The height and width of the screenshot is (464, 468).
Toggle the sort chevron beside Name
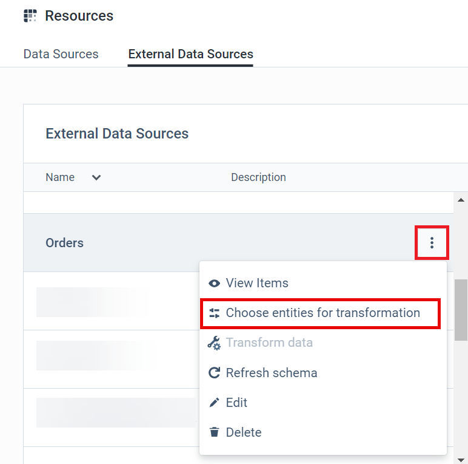pos(96,178)
